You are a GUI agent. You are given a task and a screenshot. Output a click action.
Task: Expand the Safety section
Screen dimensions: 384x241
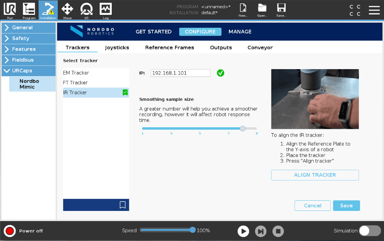(29, 38)
